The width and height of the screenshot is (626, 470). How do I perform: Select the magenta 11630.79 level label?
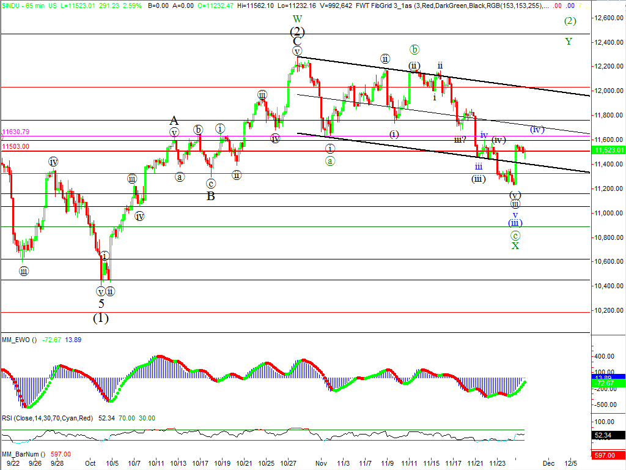click(x=16, y=132)
